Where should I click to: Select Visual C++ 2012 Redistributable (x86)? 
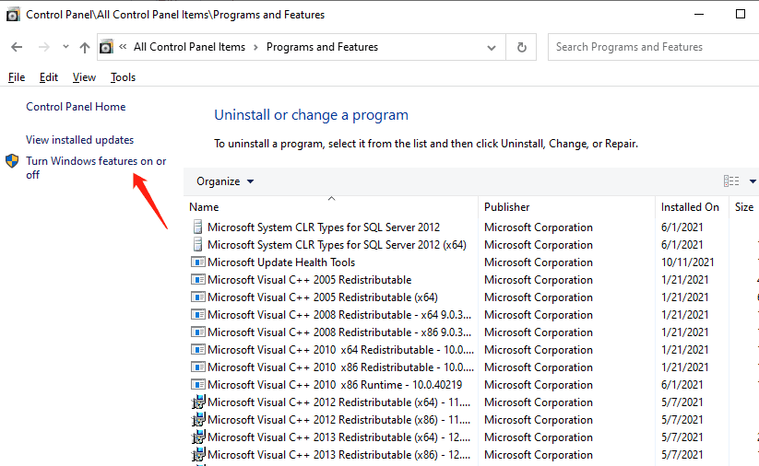(338, 420)
